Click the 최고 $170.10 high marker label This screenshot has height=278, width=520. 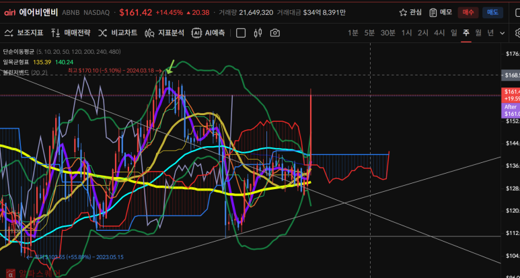click(x=115, y=70)
